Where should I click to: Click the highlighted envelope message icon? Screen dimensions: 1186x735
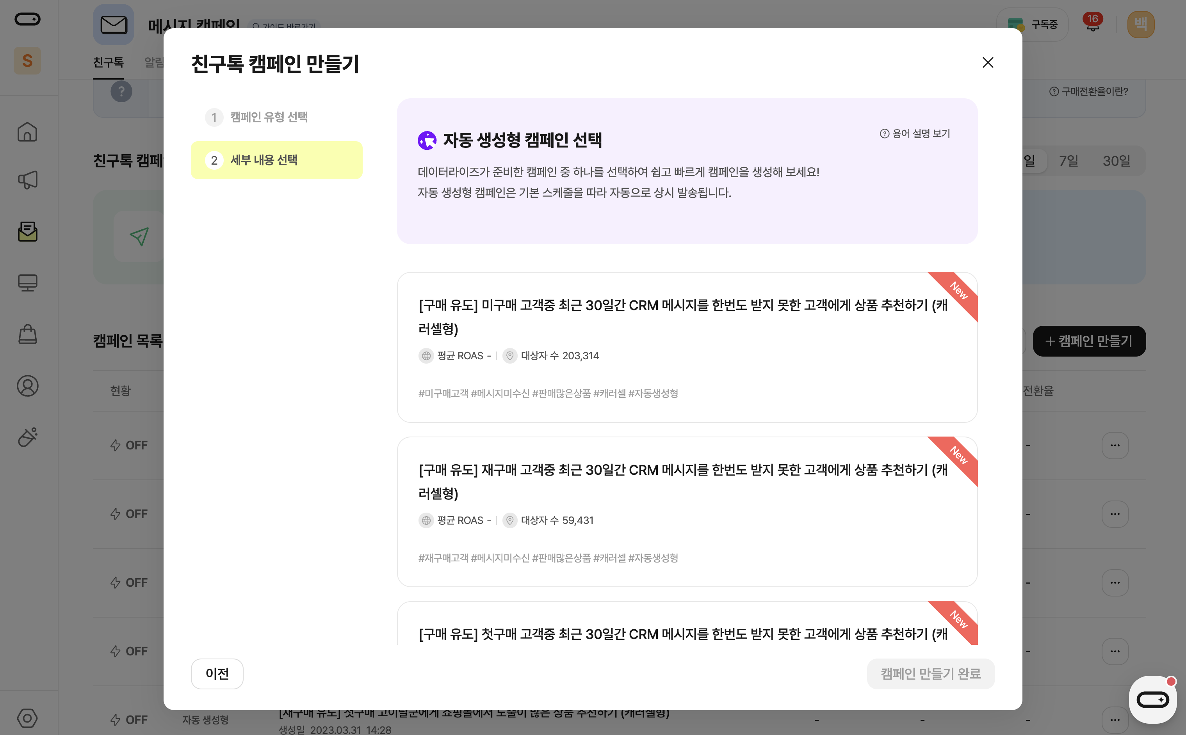click(28, 233)
